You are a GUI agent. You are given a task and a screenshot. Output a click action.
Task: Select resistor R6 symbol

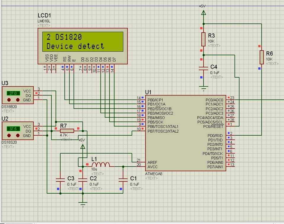[x=262, y=57]
